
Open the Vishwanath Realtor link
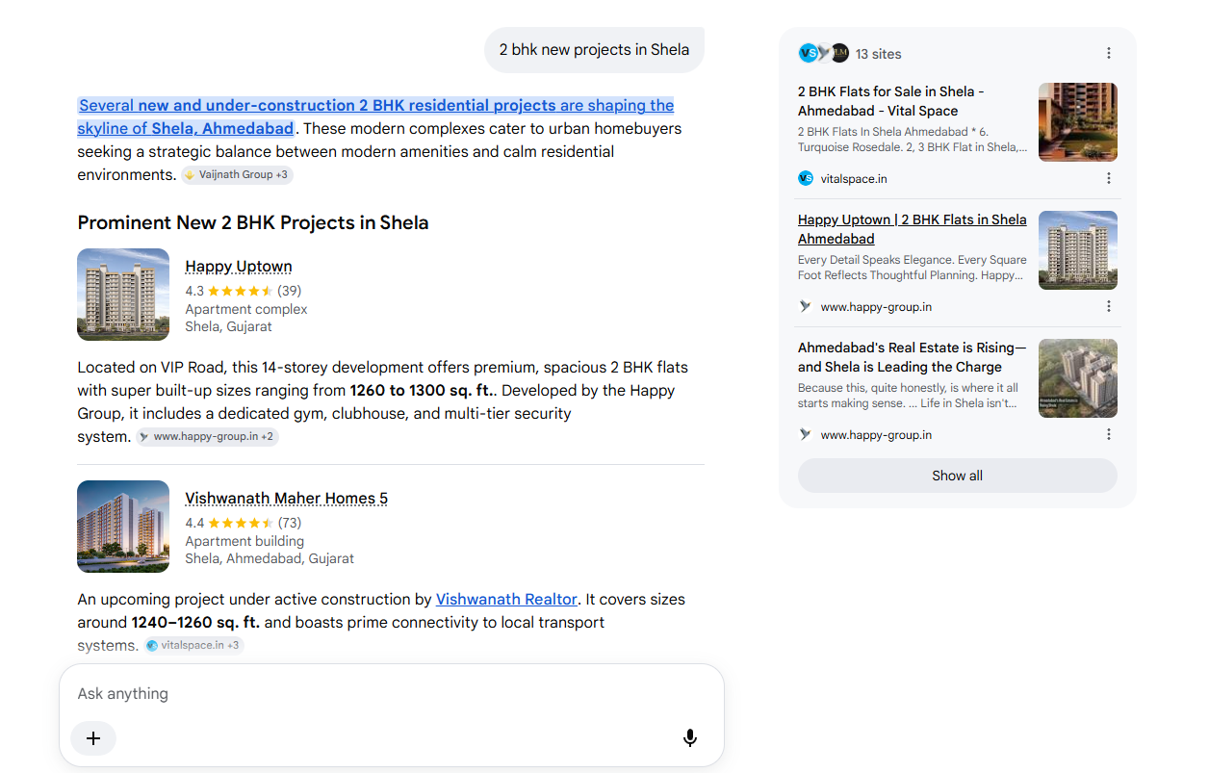tap(506, 599)
